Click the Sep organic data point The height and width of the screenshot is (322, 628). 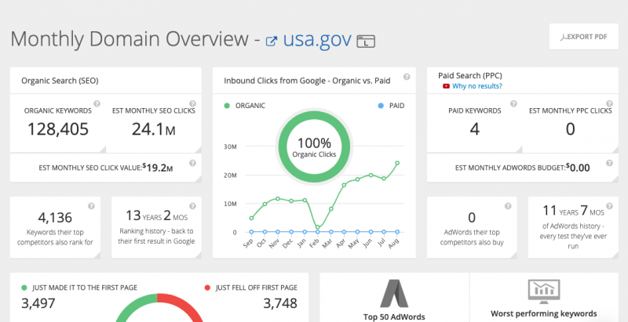(251, 218)
